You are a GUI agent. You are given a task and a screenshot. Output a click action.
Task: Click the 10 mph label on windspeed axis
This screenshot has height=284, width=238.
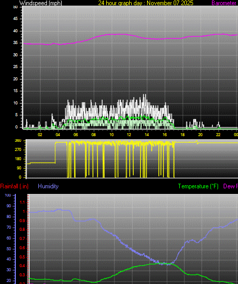(15, 103)
